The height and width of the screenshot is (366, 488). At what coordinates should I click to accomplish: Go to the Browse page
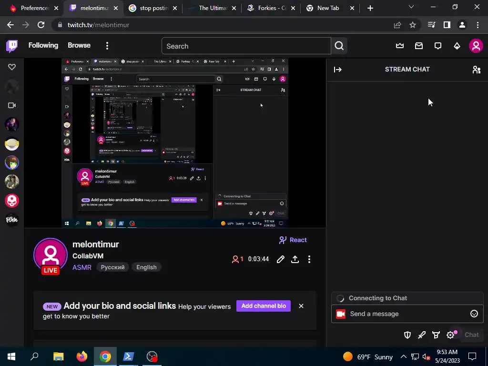pos(79,45)
